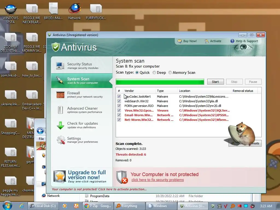Select the how_to_bac desktop icon
Screen dimensions: 280x210
point(32,69)
